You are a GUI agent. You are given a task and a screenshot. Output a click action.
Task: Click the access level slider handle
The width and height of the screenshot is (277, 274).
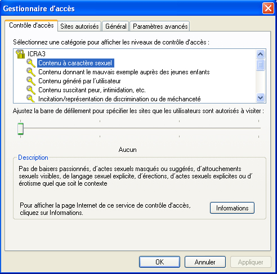[x=20, y=129]
